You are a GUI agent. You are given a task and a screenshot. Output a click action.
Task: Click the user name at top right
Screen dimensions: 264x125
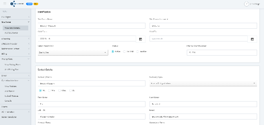click(x=255, y=4)
